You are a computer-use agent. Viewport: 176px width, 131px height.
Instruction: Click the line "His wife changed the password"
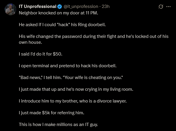pos(94,36)
